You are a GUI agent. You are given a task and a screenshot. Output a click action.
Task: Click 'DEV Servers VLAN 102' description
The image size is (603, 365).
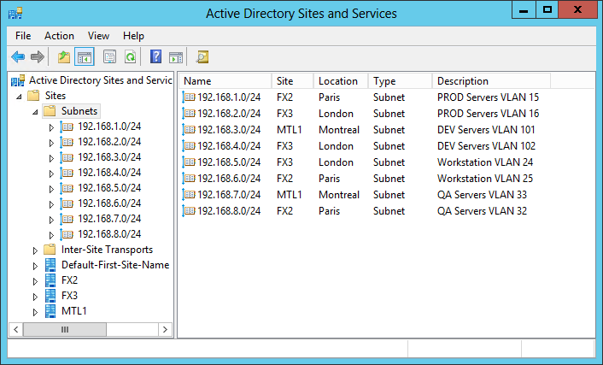[x=487, y=146]
